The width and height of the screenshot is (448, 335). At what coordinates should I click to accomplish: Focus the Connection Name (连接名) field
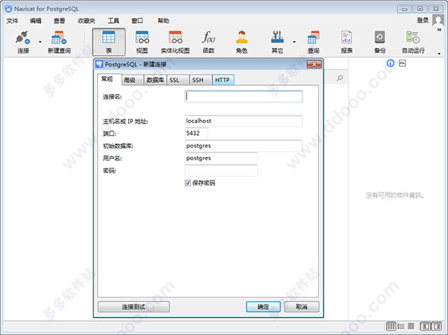pyautogui.click(x=243, y=96)
